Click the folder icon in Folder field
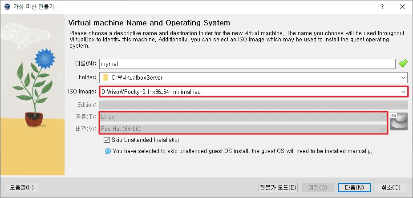The width and height of the screenshot is (413, 198). pyautogui.click(x=105, y=77)
